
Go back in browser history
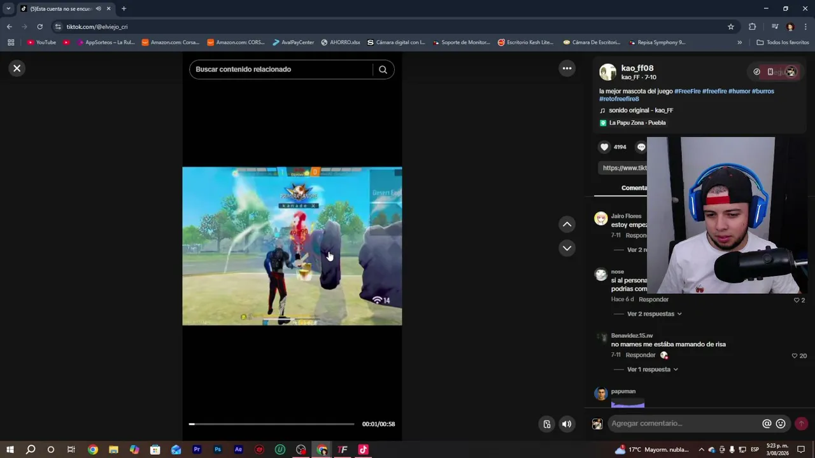(9, 27)
